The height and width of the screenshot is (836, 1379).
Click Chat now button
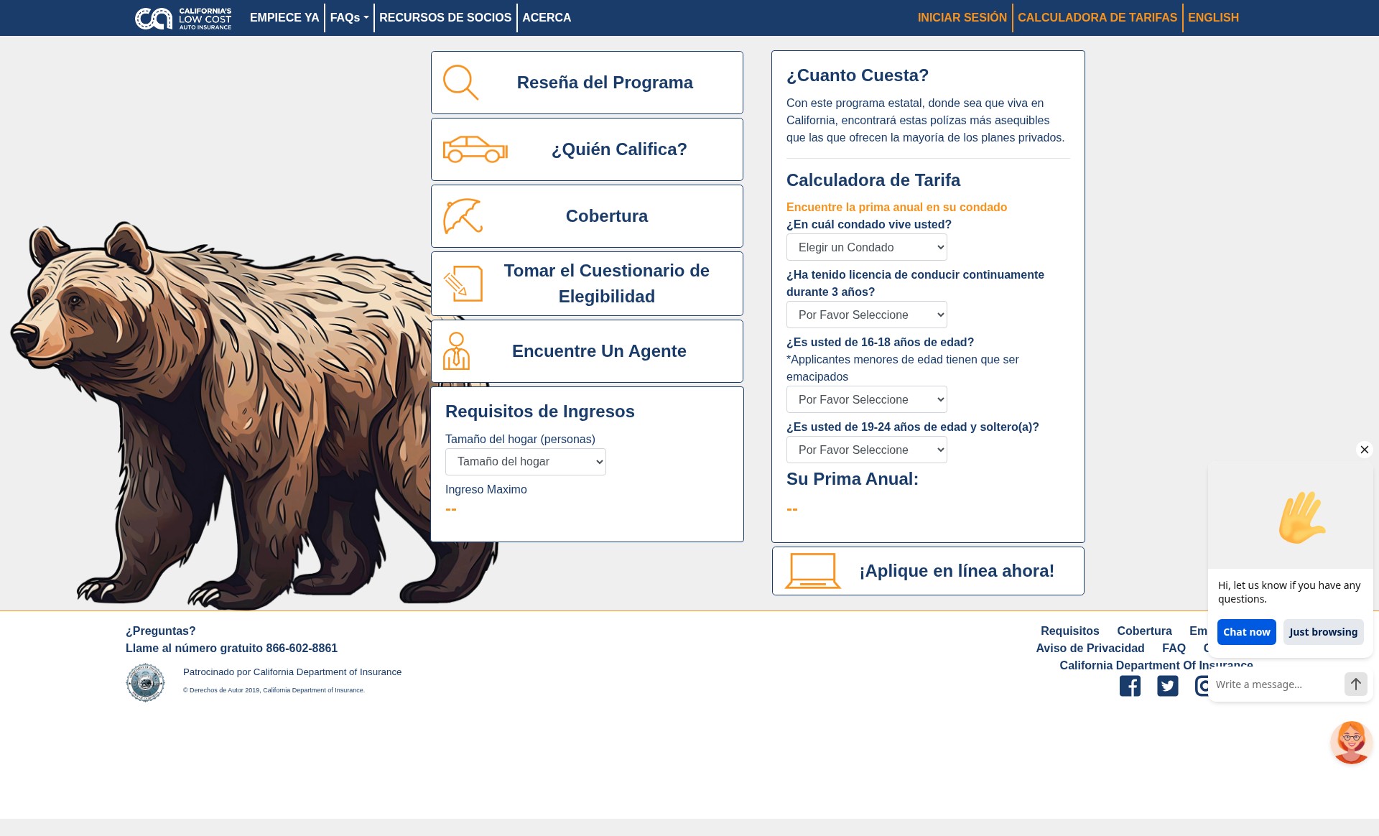[1246, 632]
